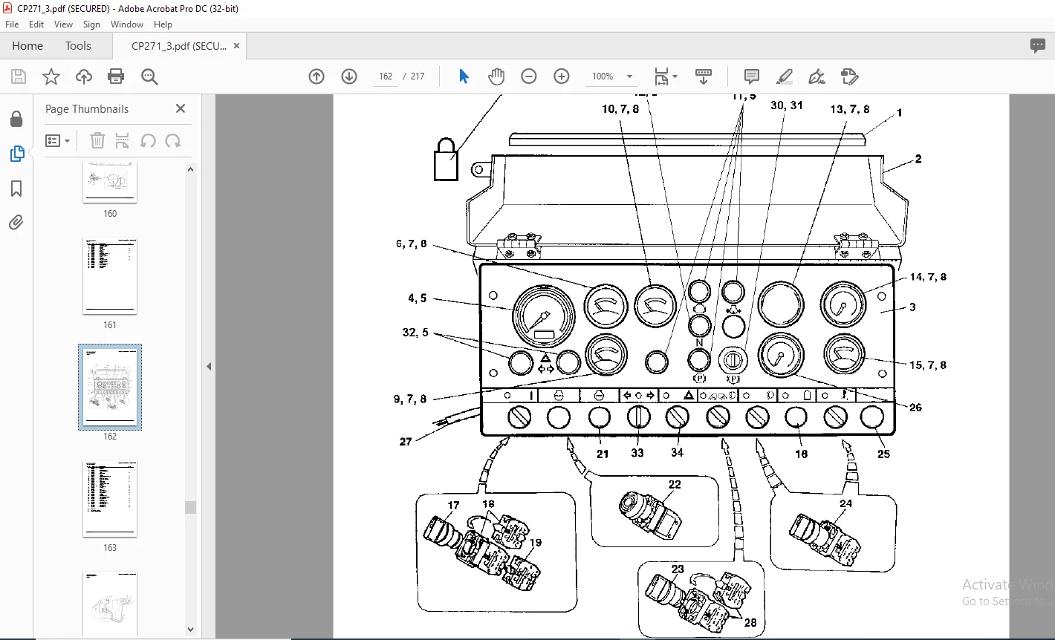Select the page 160 thumbnail
This screenshot has width=1055, height=640.
click(110, 183)
